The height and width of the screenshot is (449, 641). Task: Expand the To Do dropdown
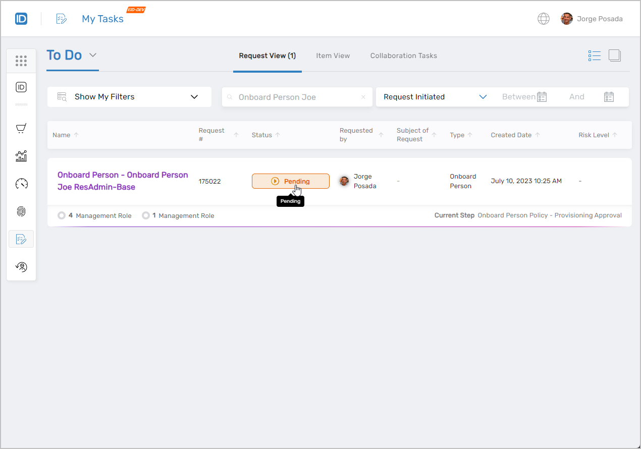point(93,55)
